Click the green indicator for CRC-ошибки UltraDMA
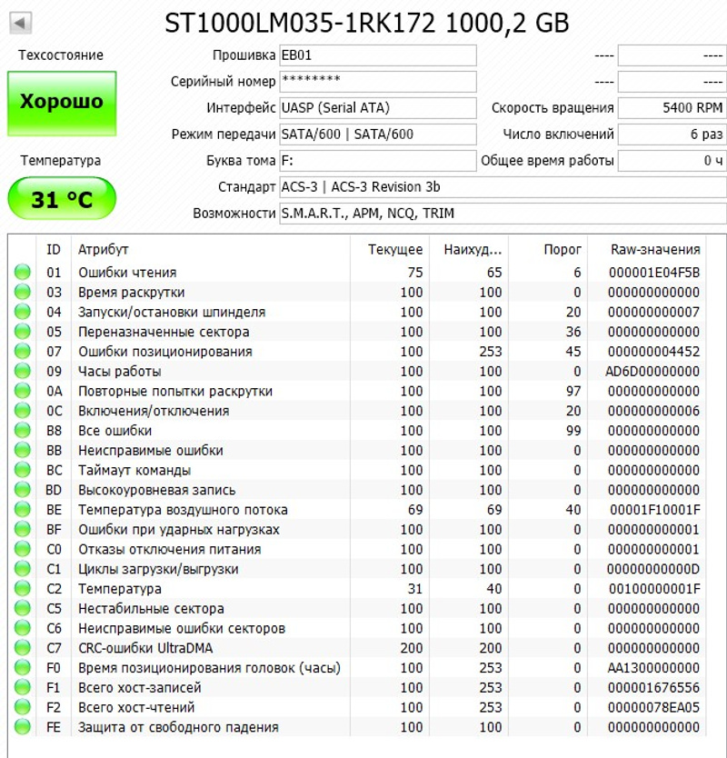This screenshot has width=727, height=758. pyautogui.click(x=22, y=648)
